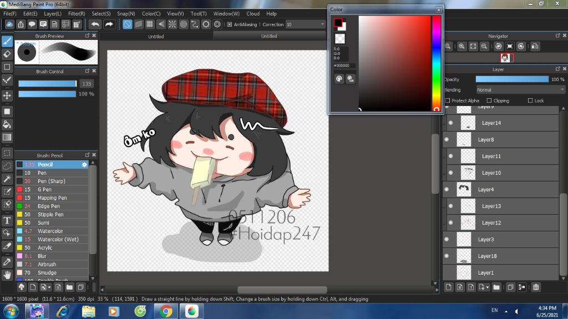Enable radial snap

pos(172,24)
